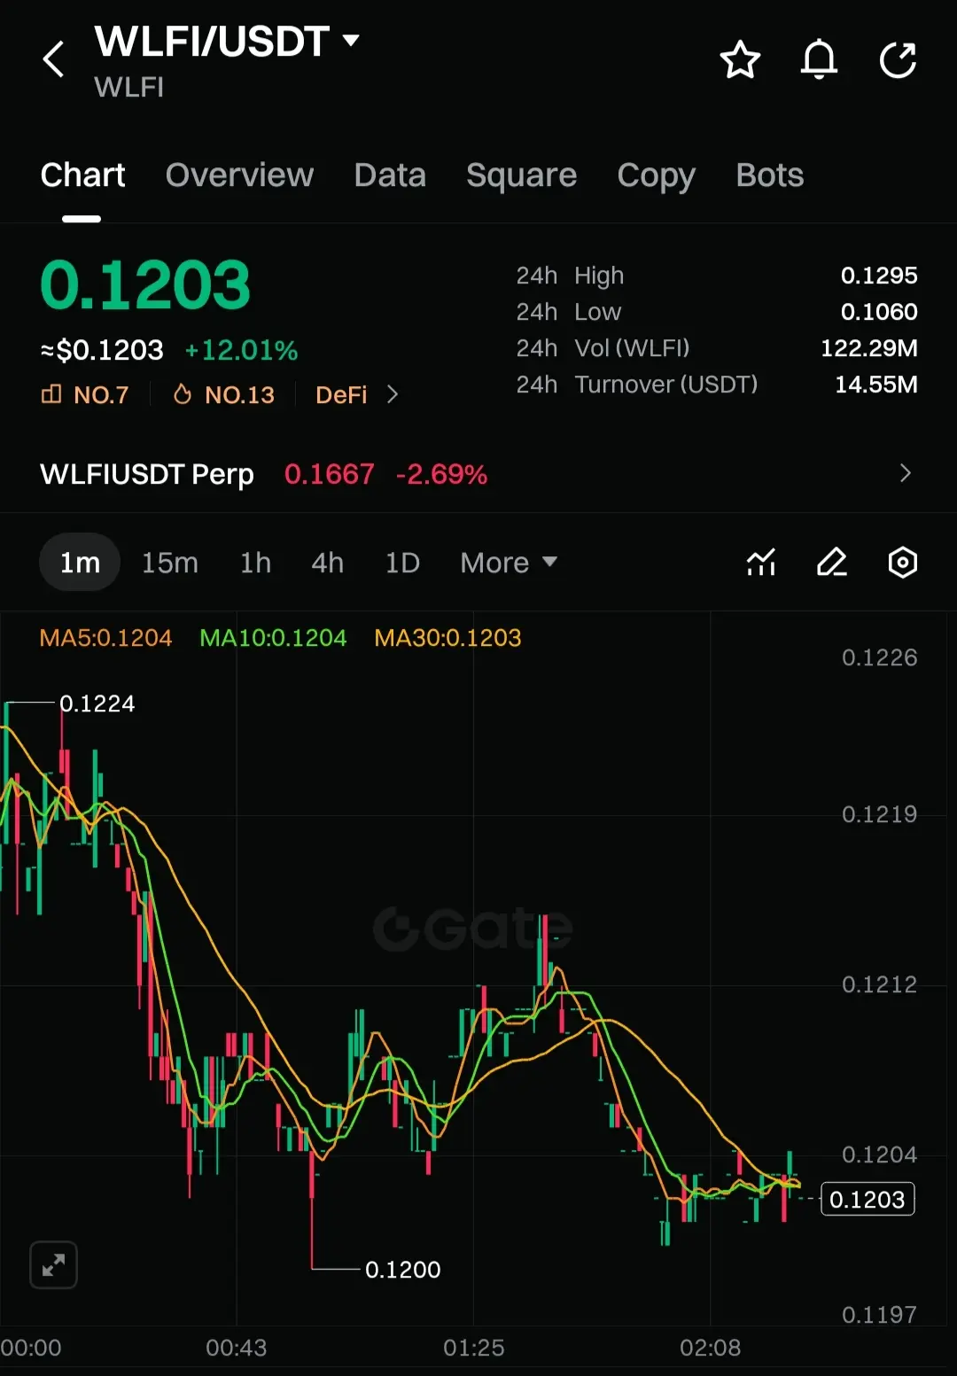Tap the 0.1212 price axis label
Screen dimensions: 957x1376
(x=880, y=984)
